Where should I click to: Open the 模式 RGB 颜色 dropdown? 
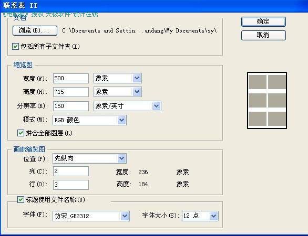89,120
